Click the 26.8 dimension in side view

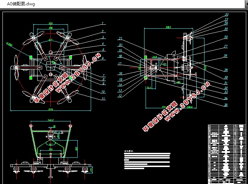[155, 57]
